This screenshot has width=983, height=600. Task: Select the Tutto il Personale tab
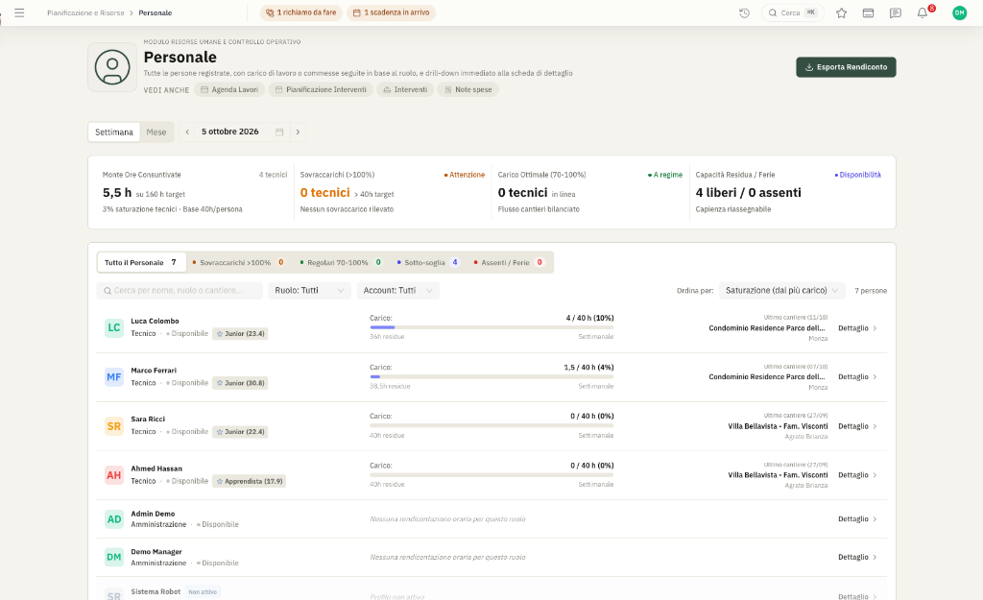pyautogui.click(x=142, y=262)
